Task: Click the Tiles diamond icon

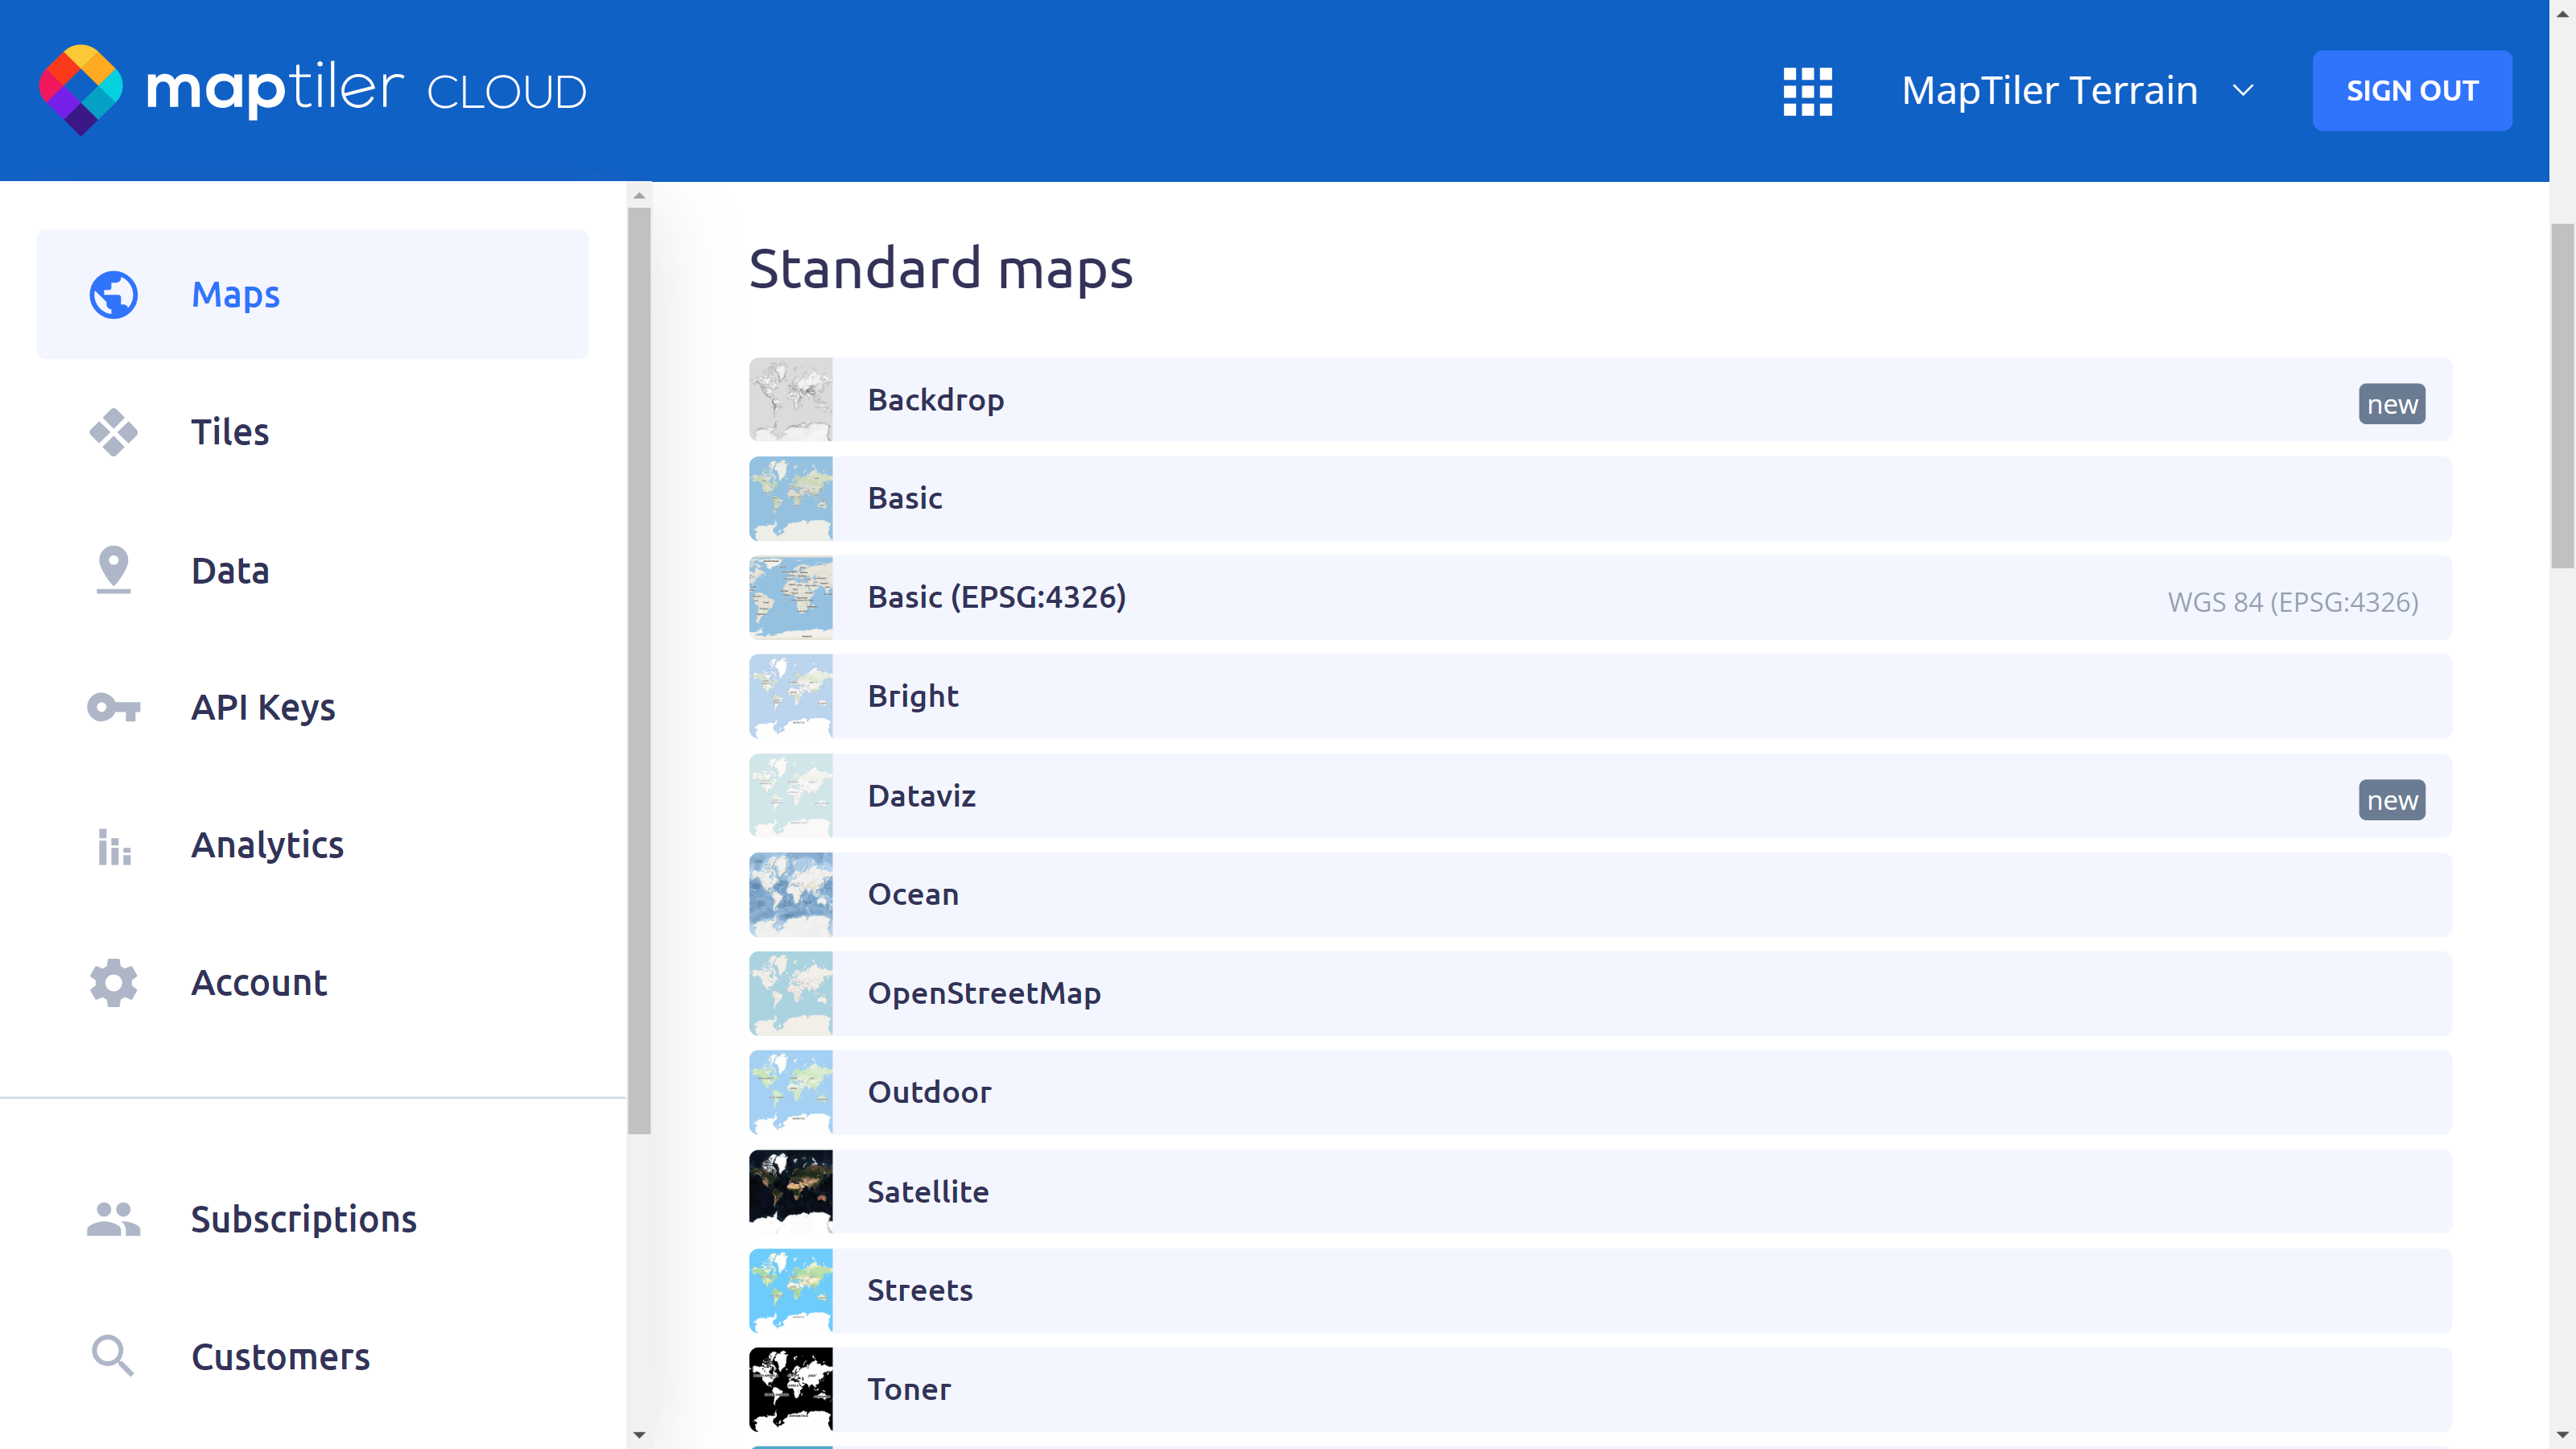Action: click(x=113, y=432)
